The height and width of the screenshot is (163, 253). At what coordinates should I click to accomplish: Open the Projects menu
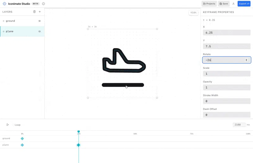click(209, 4)
